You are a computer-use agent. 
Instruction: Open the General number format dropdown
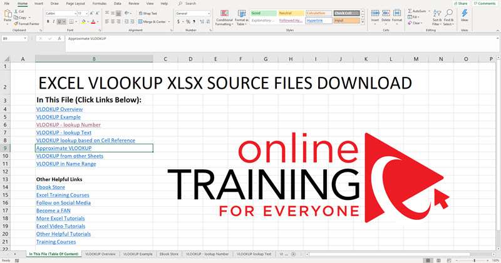(x=209, y=13)
